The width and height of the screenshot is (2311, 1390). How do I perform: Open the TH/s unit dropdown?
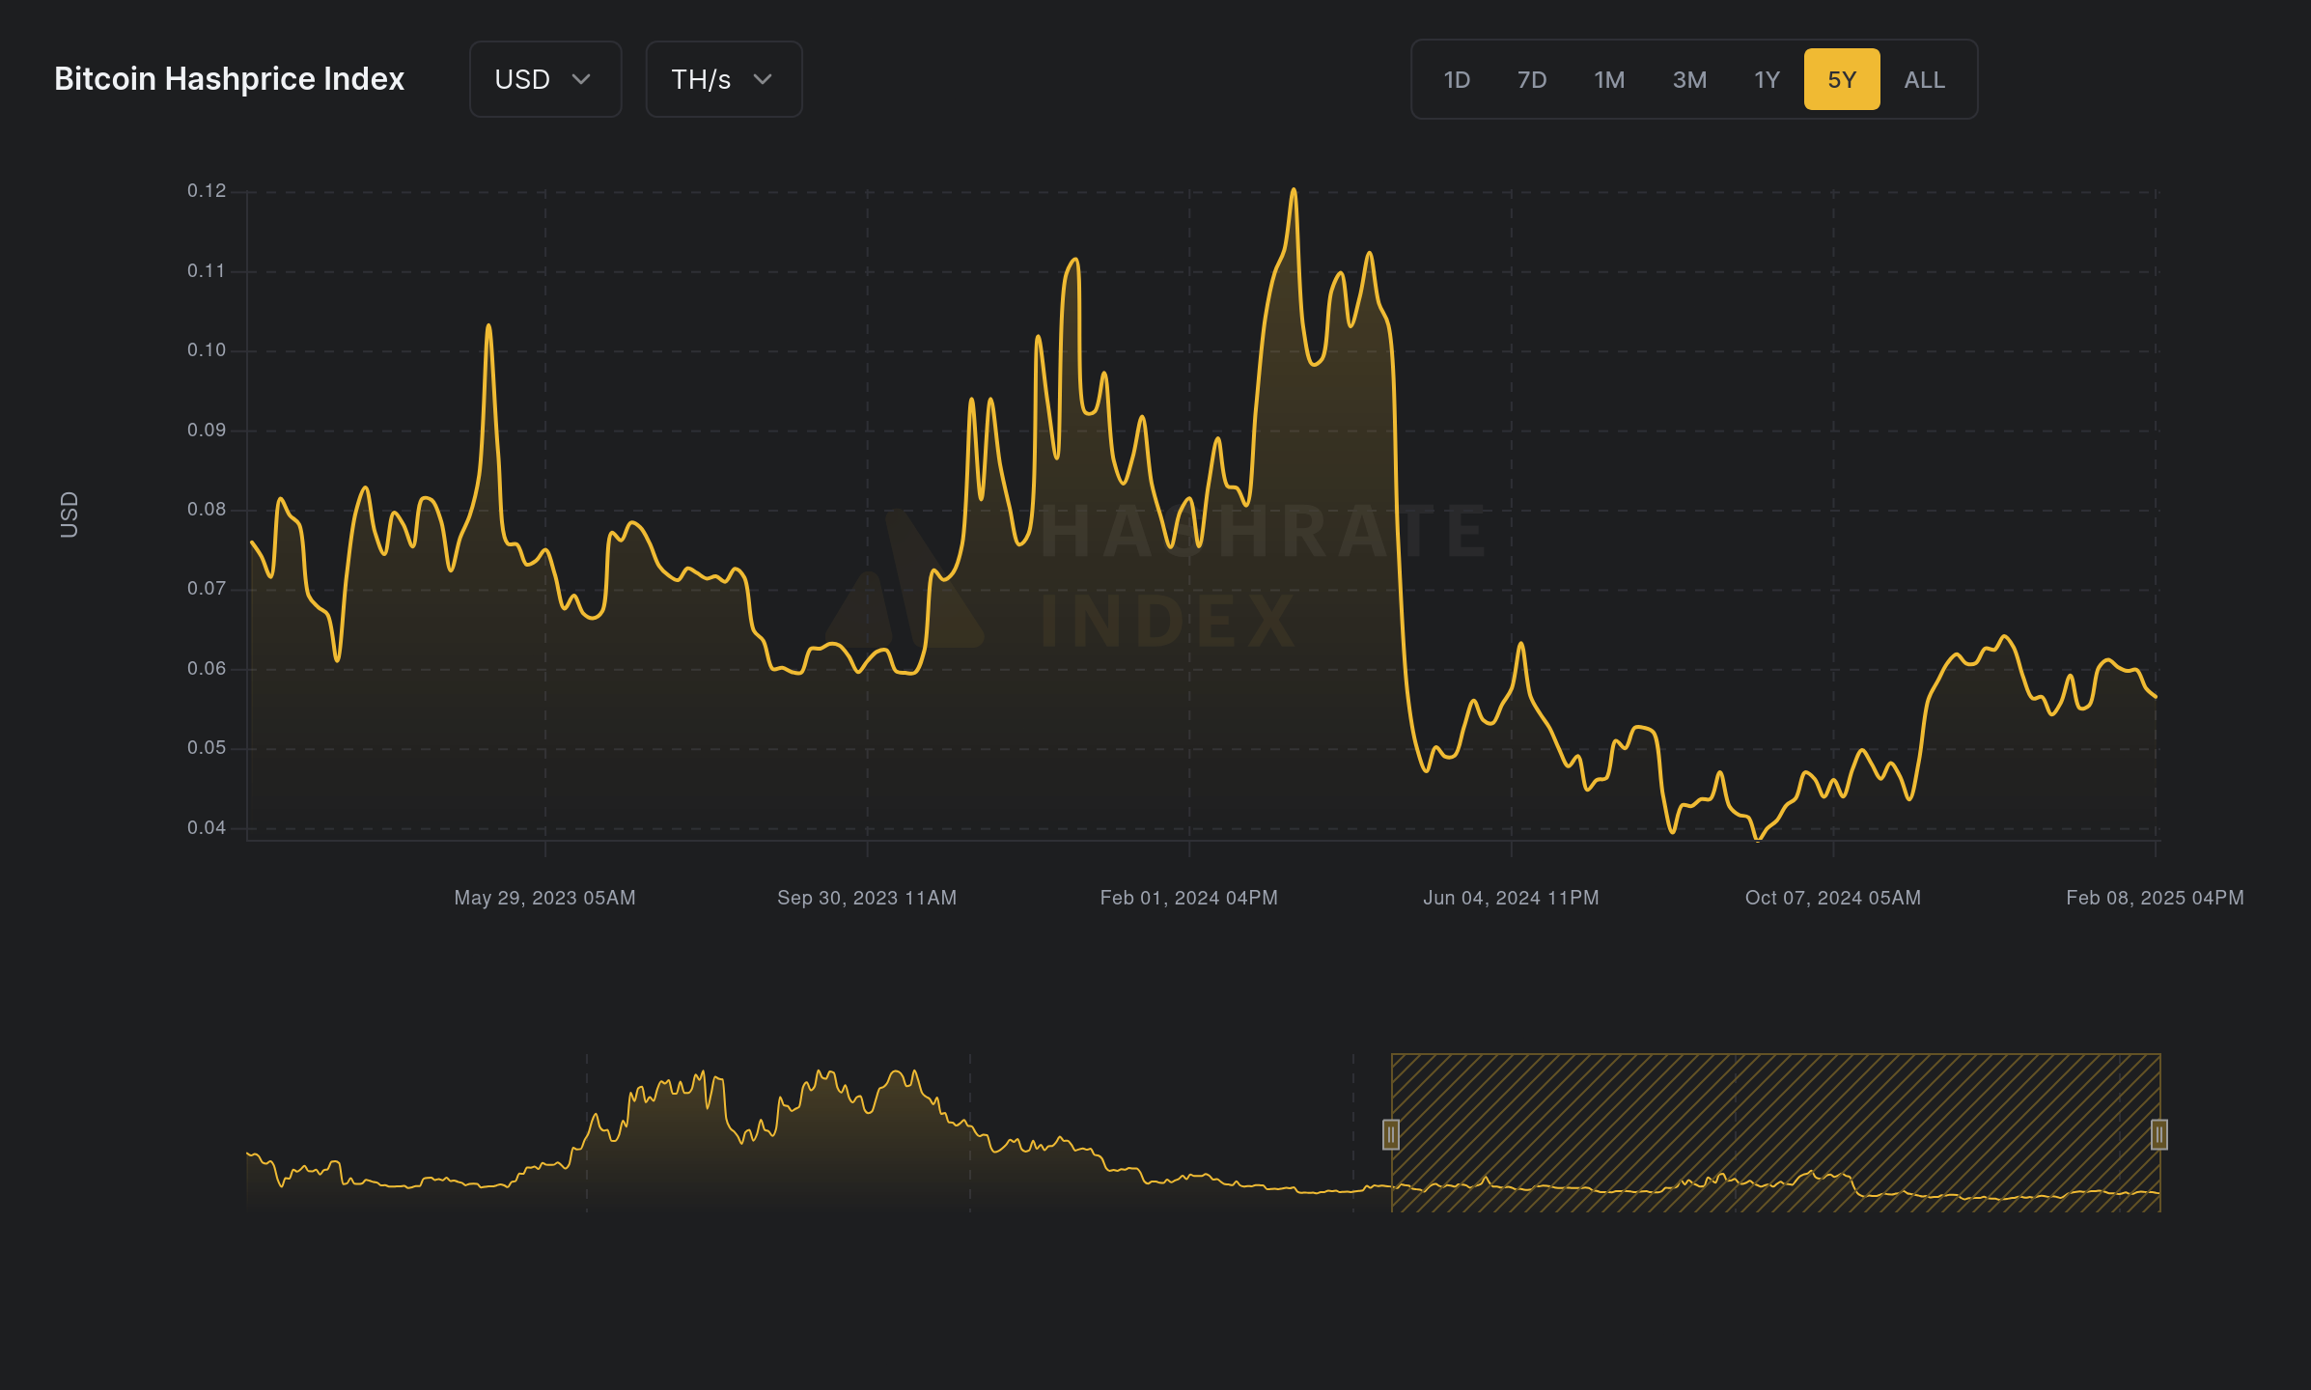tap(722, 79)
